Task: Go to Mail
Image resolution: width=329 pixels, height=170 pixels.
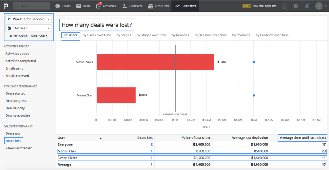Action: (83, 6)
